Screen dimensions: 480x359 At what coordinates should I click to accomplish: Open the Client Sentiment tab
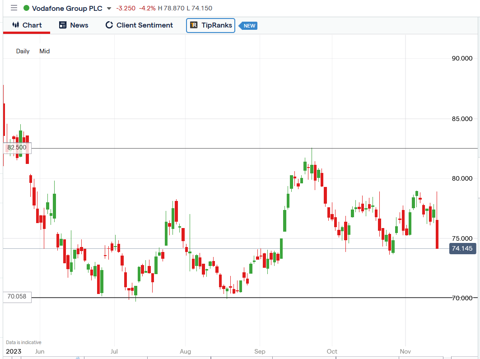139,25
